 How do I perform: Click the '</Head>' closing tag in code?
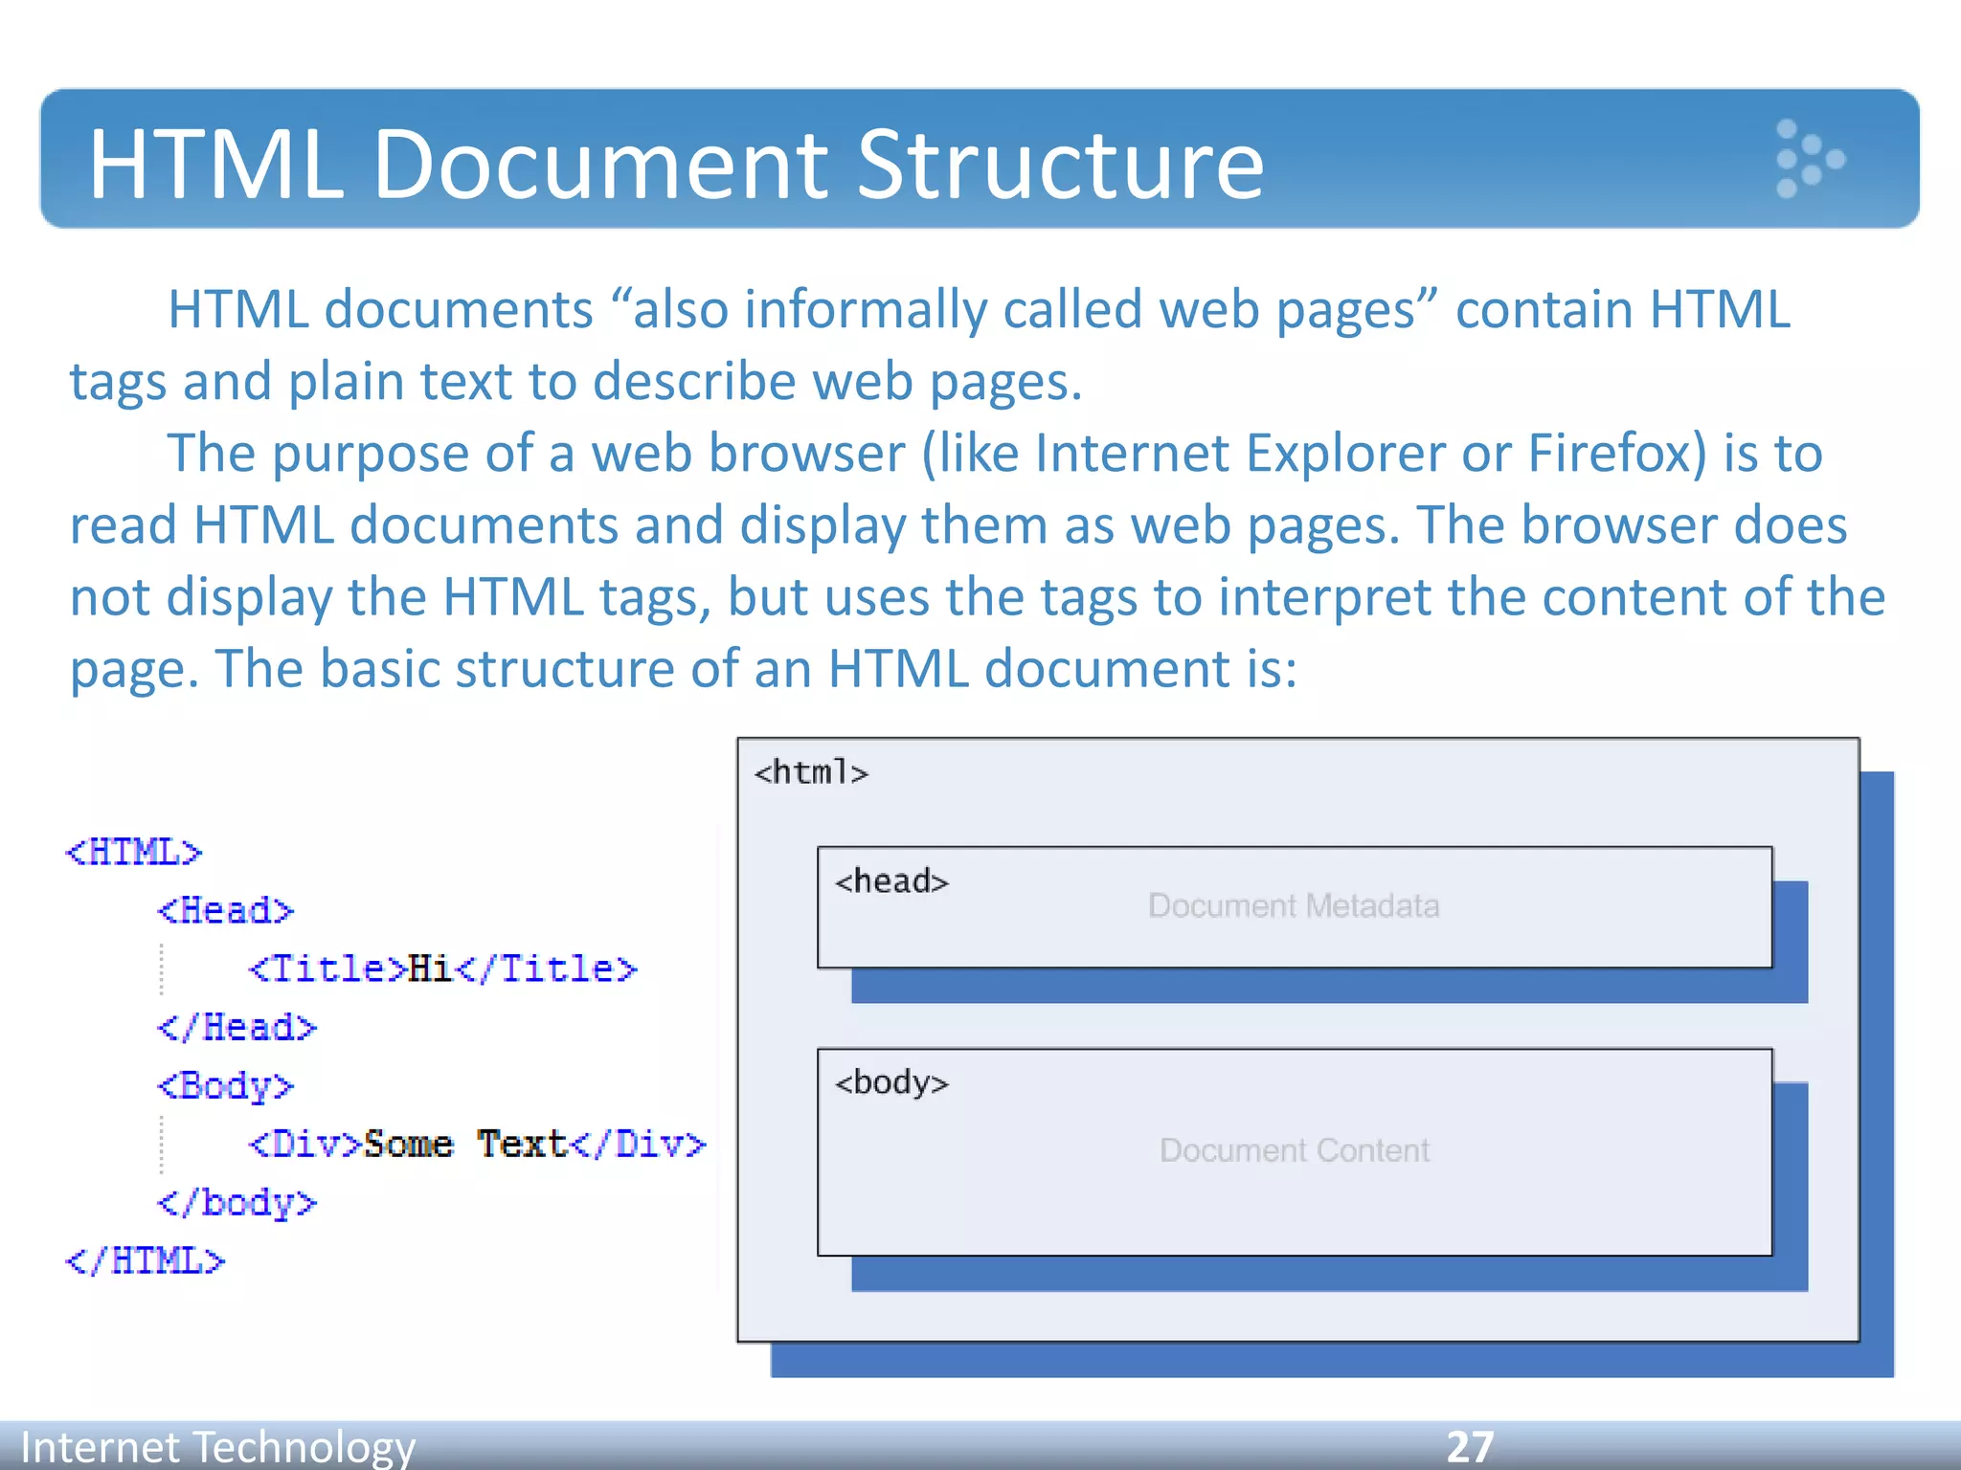click(237, 1027)
